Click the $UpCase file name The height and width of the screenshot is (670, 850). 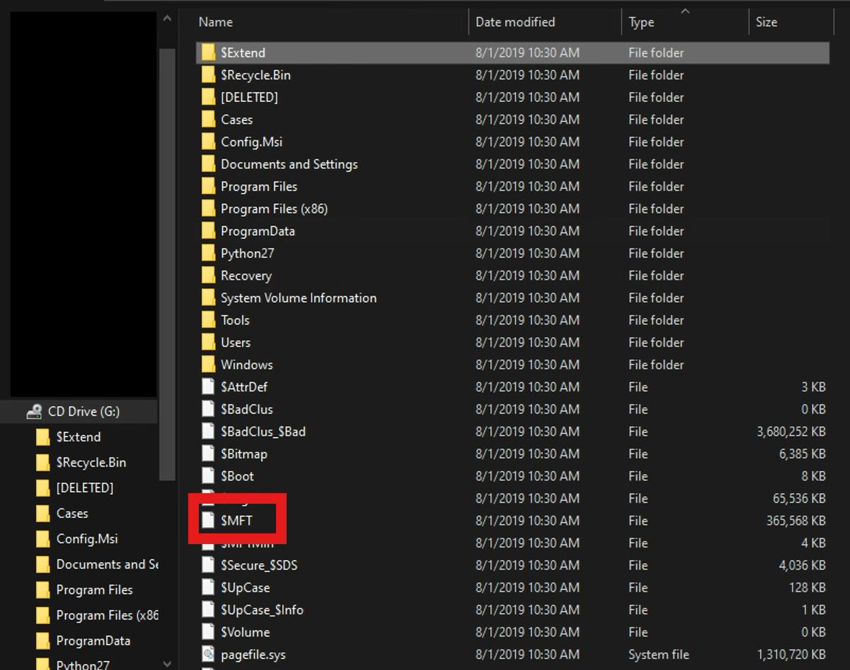246,588
